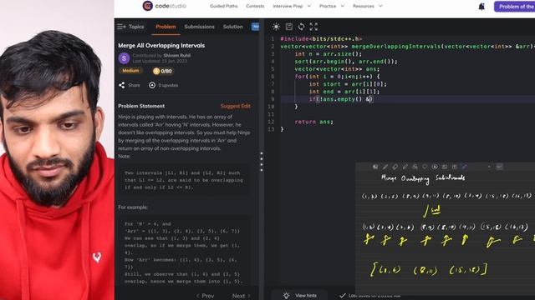
Task: Switch to the Submissions tab
Action: (x=199, y=27)
